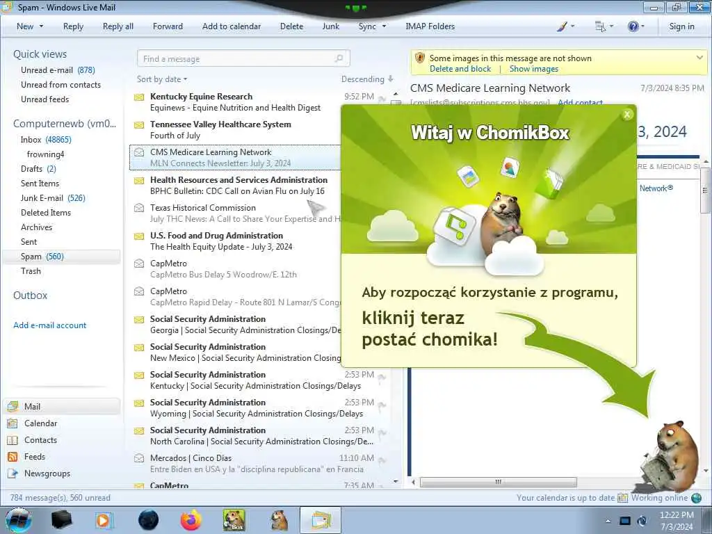Open Health Resources and Services Administration message
This screenshot has height=534, width=712.
pos(236,185)
